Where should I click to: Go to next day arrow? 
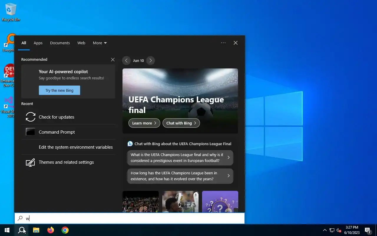coord(151,60)
